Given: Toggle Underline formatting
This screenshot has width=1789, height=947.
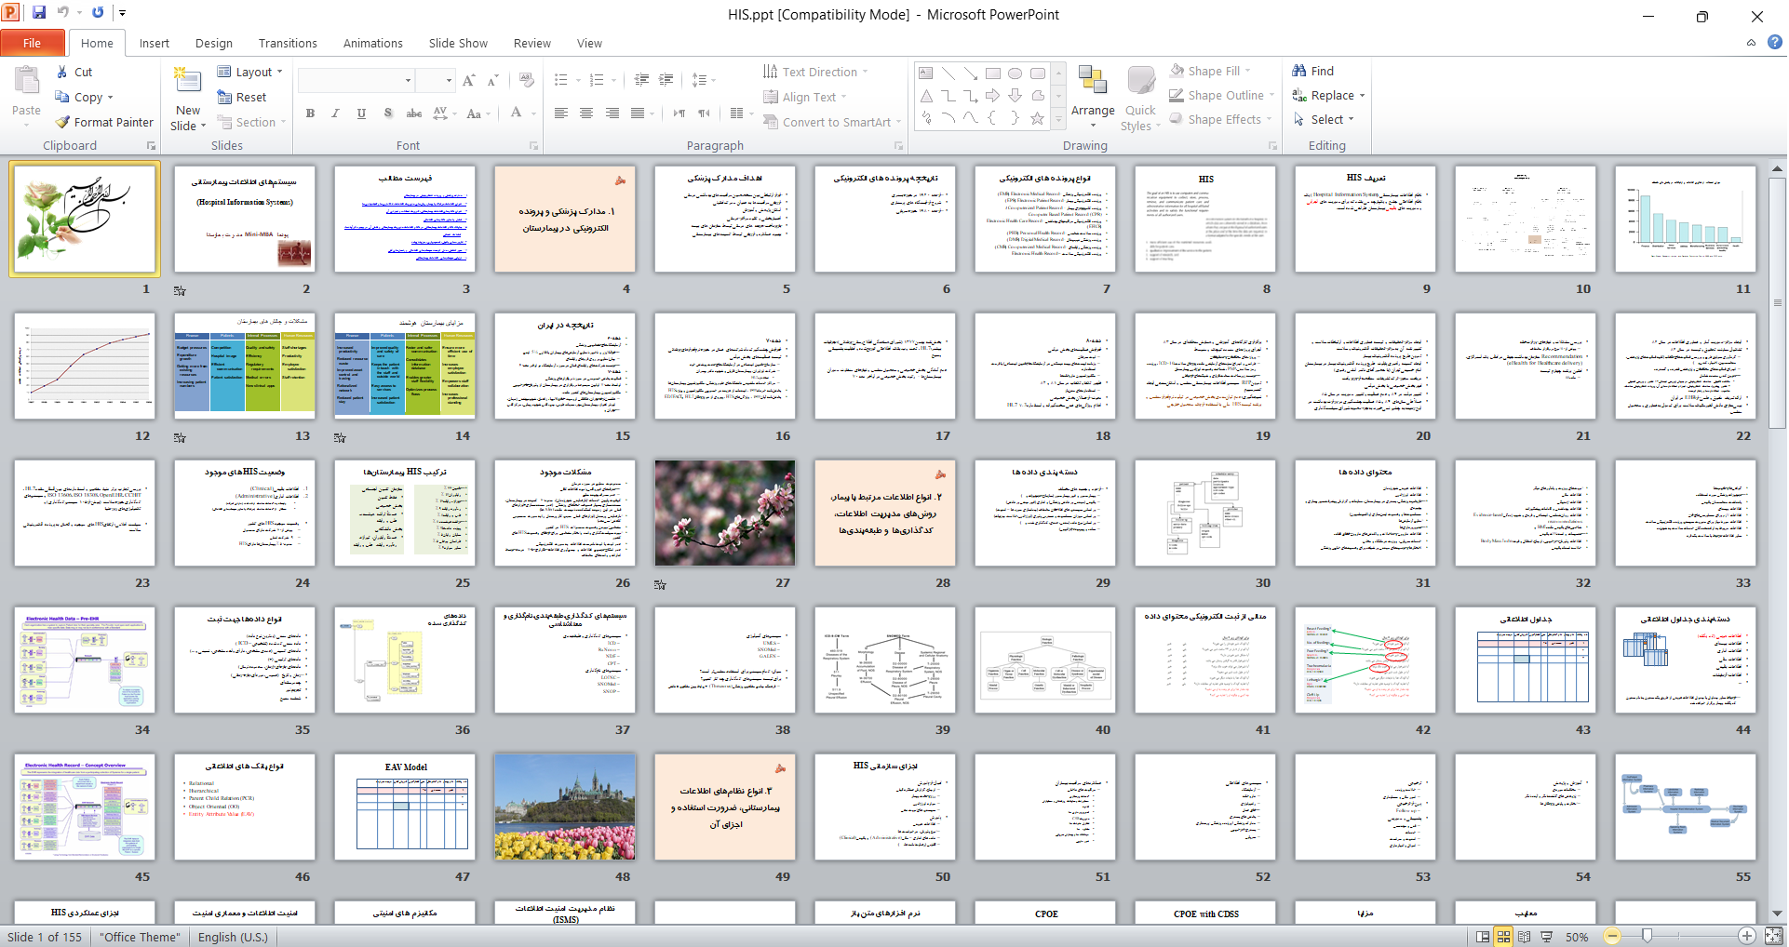Looking at the screenshot, I should tap(361, 113).
